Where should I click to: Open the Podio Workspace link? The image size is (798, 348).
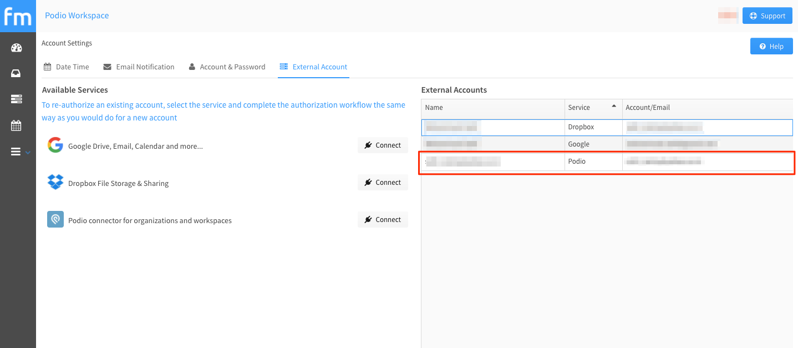click(77, 16)
